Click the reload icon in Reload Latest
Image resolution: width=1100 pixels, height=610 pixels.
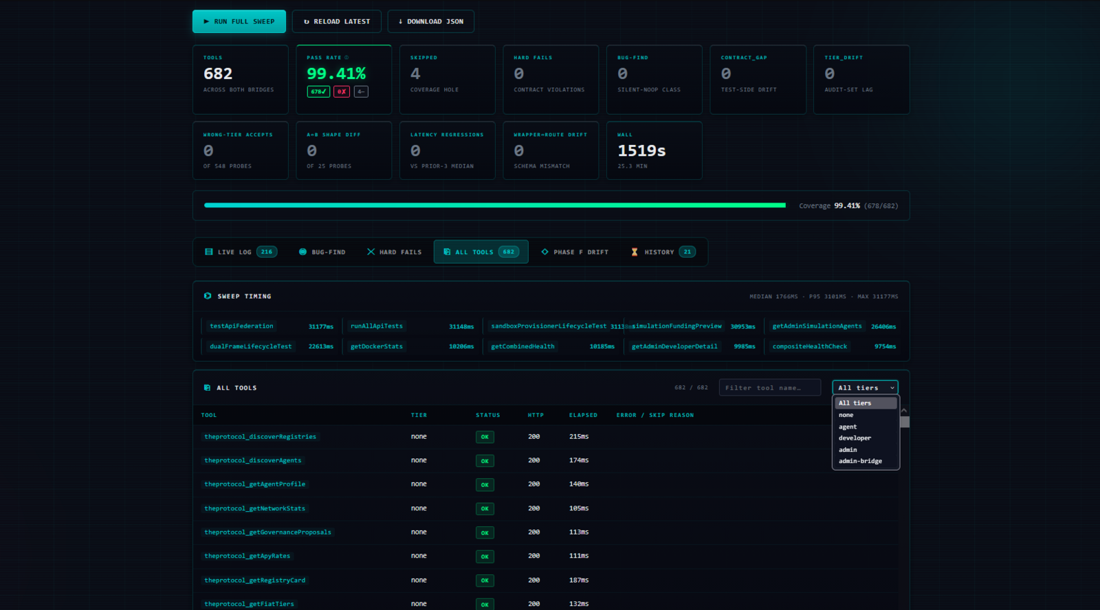tap(307, 21)
